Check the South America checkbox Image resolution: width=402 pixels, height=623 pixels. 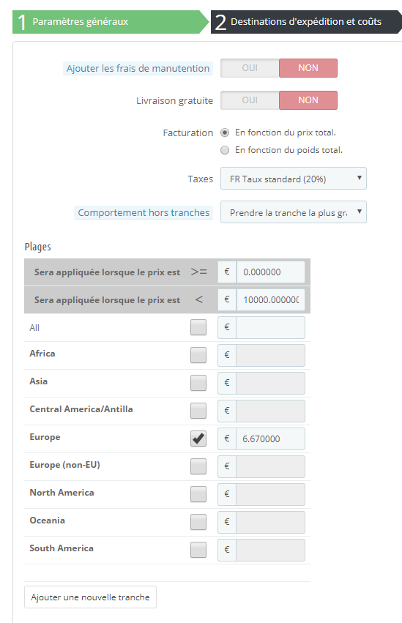[x=198, y=550]
